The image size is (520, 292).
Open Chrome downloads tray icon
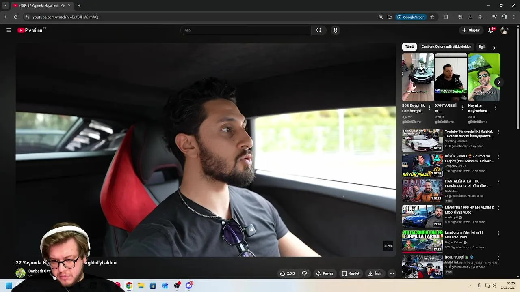point(470,17)
